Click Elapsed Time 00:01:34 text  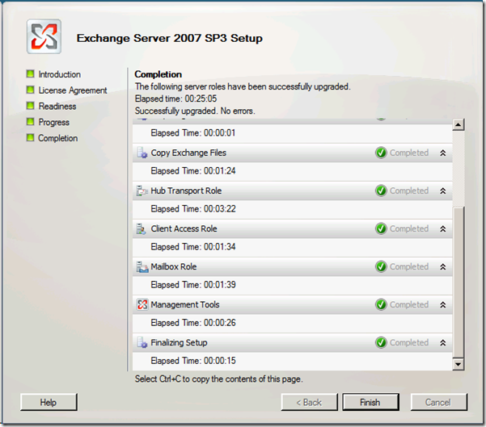tap(193, 247)
